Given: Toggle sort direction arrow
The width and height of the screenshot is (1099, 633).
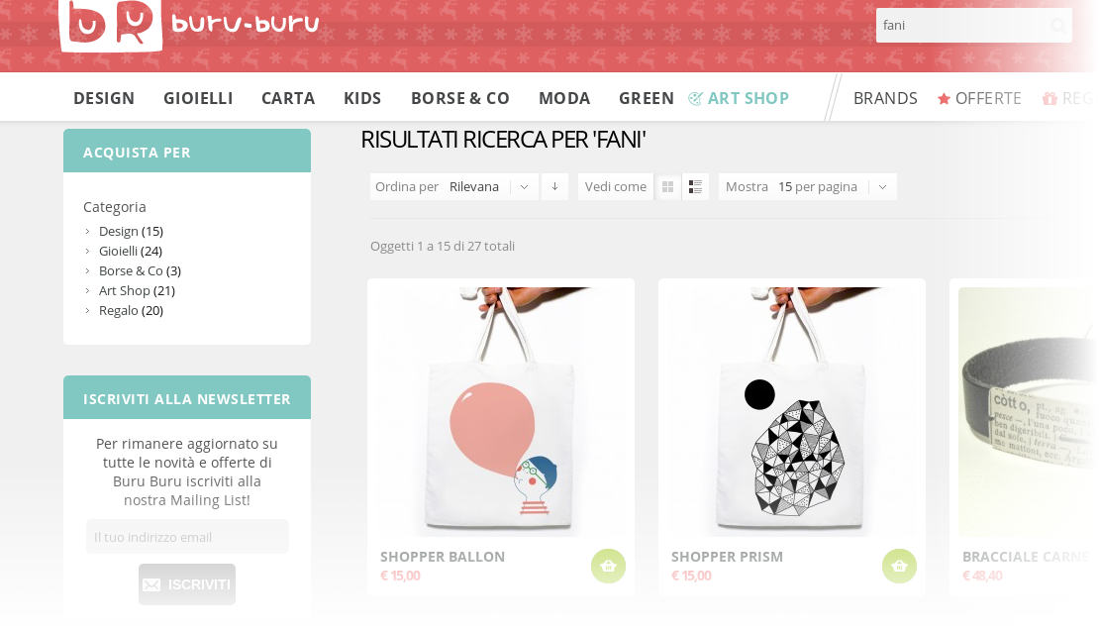Looking at the screenshot, I should click(x=554, y=186).
